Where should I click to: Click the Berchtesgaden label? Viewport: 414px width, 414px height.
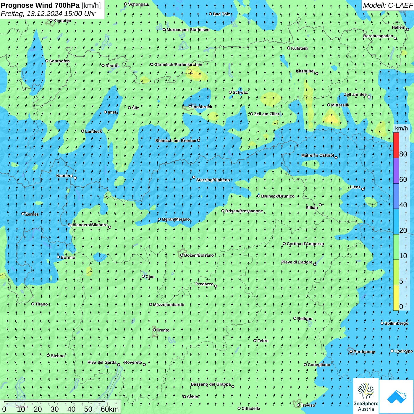click(x=378, y=36)
